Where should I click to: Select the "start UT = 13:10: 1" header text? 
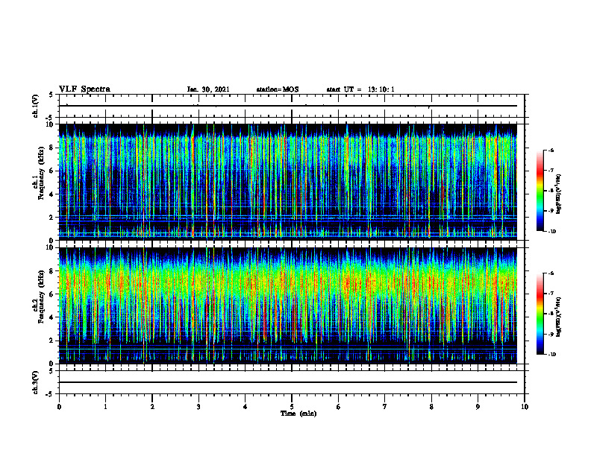click(x=360, y=89)
